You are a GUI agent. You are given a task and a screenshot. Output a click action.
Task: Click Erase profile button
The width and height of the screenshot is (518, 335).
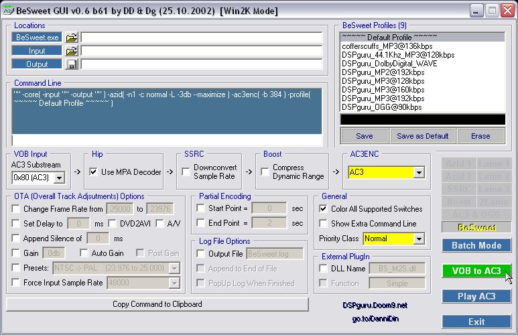480,136
